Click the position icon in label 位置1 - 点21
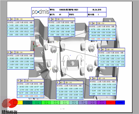 point(90,23)
